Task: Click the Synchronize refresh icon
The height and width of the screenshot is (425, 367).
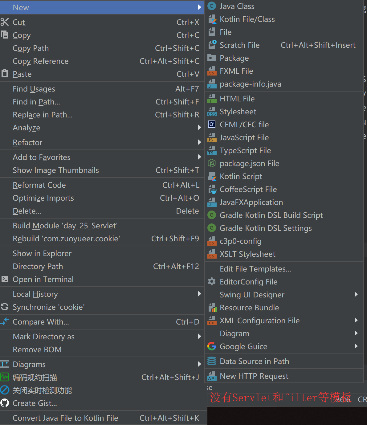Action: pos(5,307)
